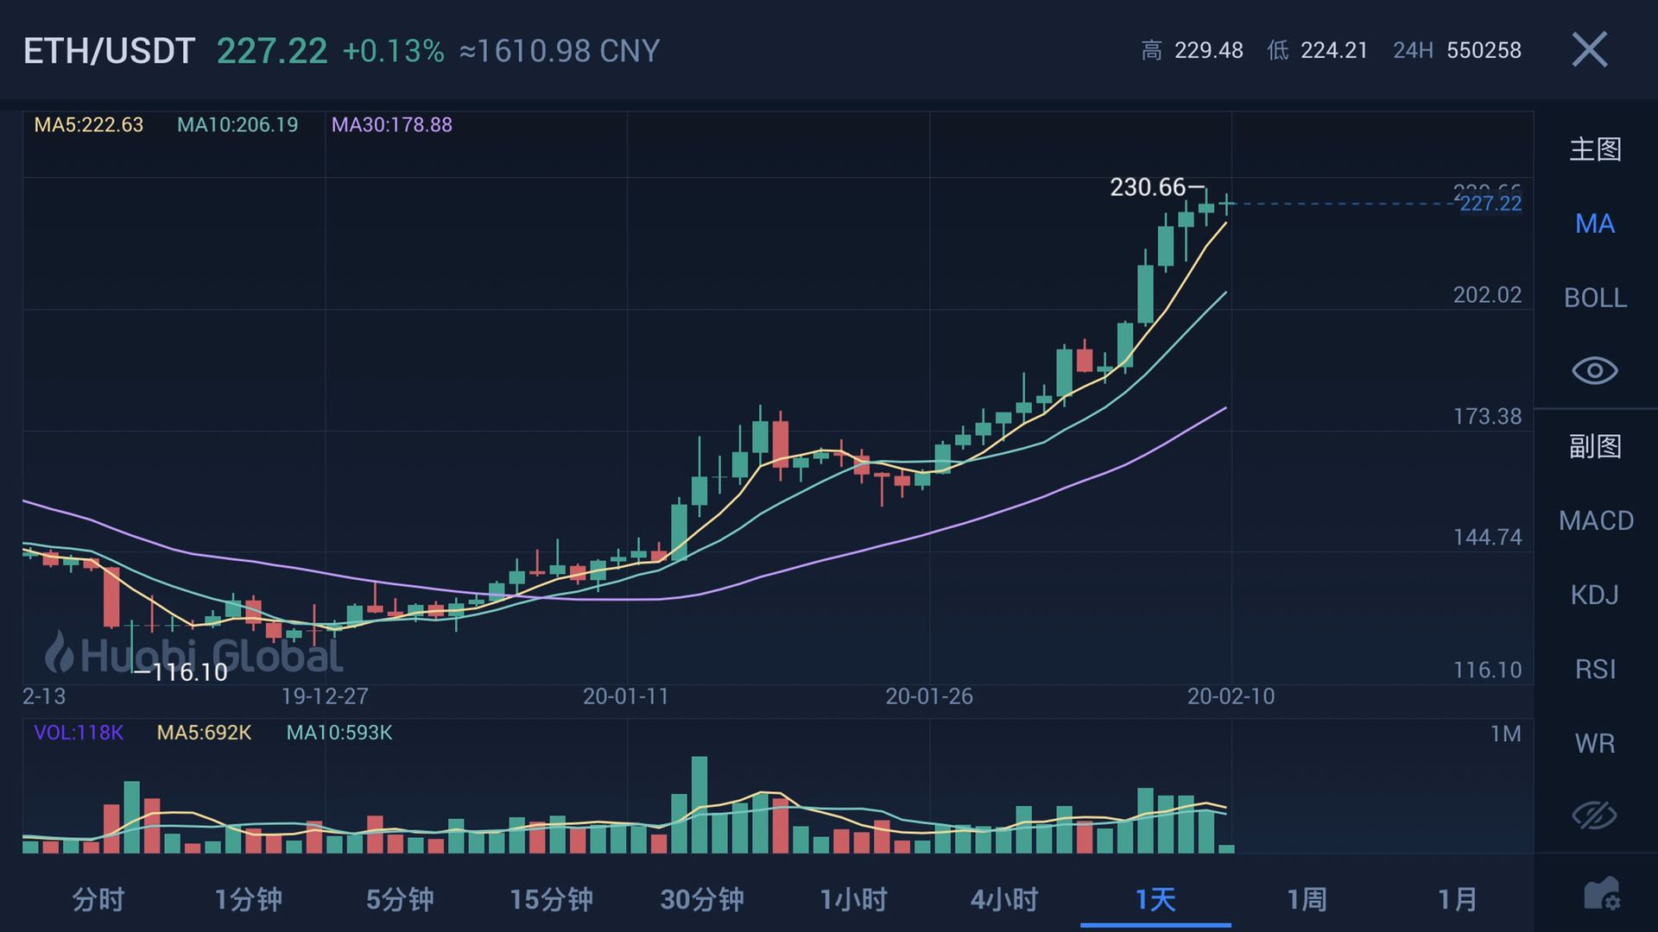Select the MA main indicator
Viewport: 1658px width, 932px height.
pyautogui.click(x=1594, y=224)
